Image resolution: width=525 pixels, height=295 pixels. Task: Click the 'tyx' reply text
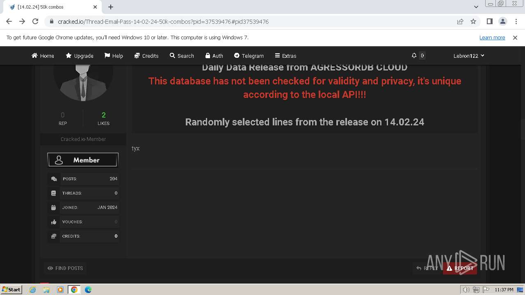point(136,148)
